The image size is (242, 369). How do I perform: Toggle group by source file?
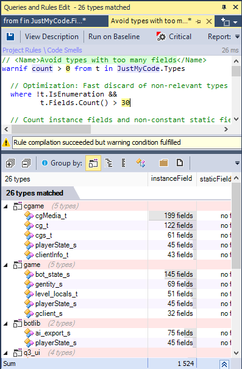click(180, 163)
